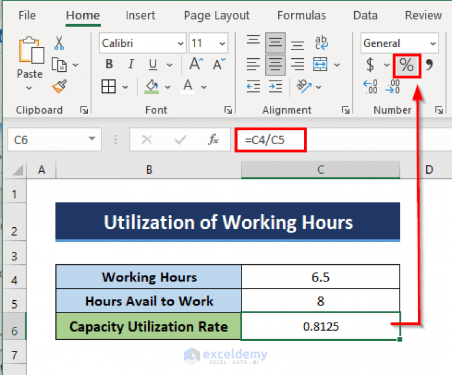Confirm formula entry checkmark icon
452x375 pixels.
pyautogui.click(x=180, y=140)
